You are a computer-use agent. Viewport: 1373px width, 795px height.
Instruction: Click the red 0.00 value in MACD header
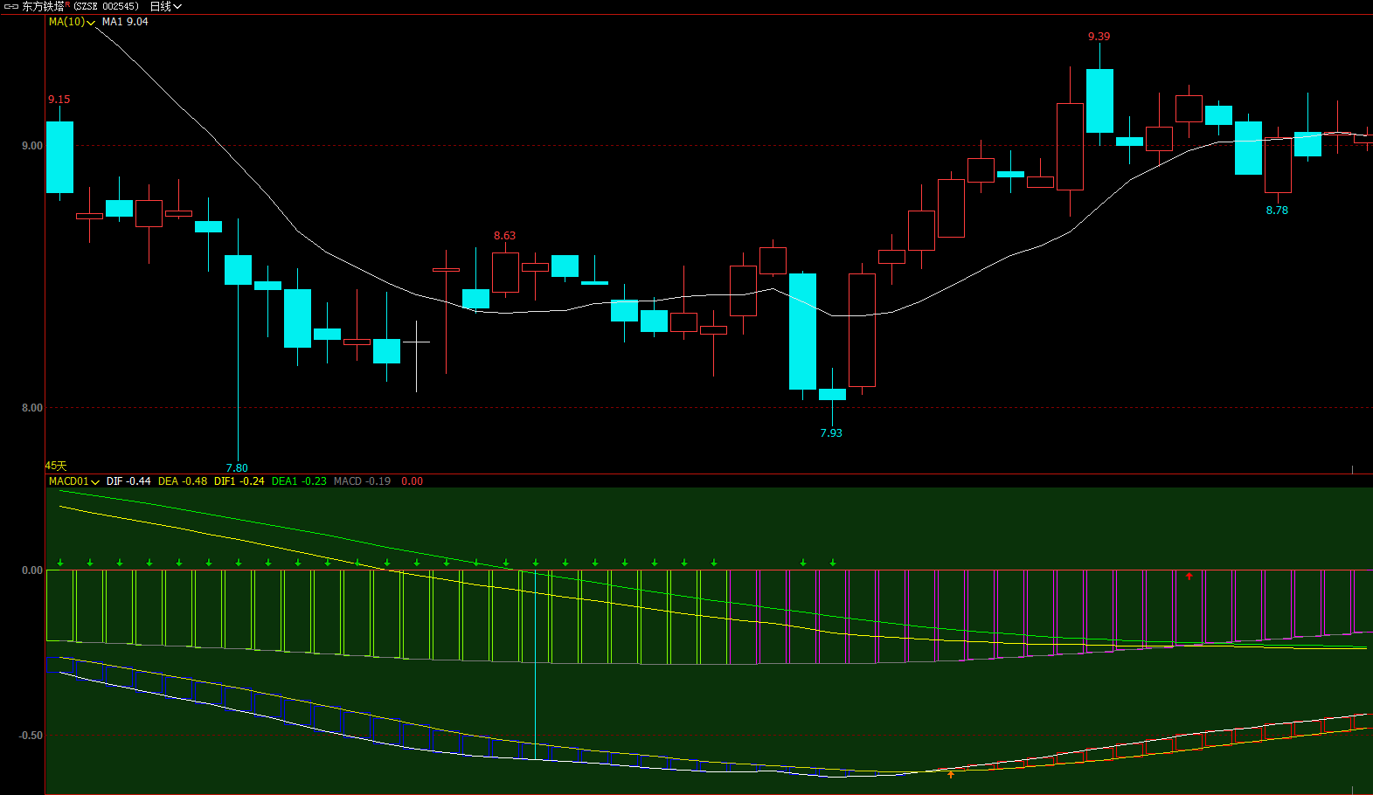tap(412, 481)
